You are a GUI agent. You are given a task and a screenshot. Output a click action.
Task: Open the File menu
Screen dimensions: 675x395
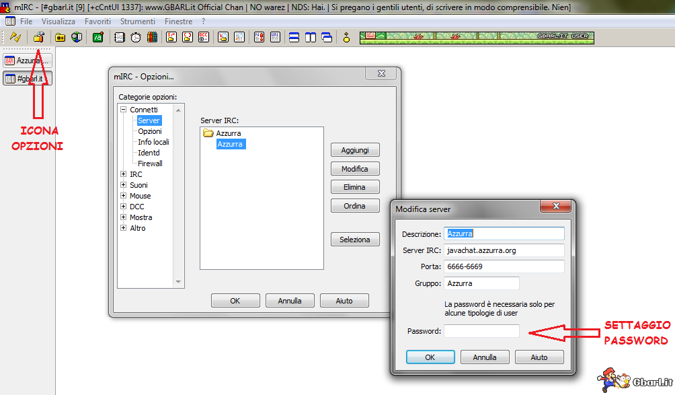point(26,21)
